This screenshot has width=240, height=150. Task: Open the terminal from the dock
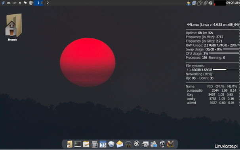point(78,144)
